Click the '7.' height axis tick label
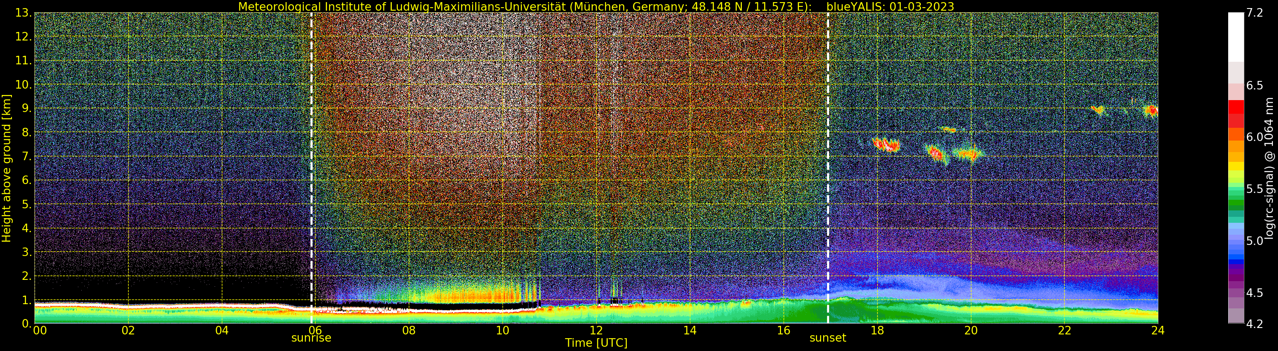1278x351 pixels. [26, 156]
